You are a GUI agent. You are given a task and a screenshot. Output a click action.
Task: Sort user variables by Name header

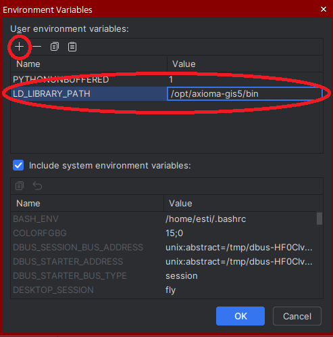pyautogui.click(x=88, y=64)
